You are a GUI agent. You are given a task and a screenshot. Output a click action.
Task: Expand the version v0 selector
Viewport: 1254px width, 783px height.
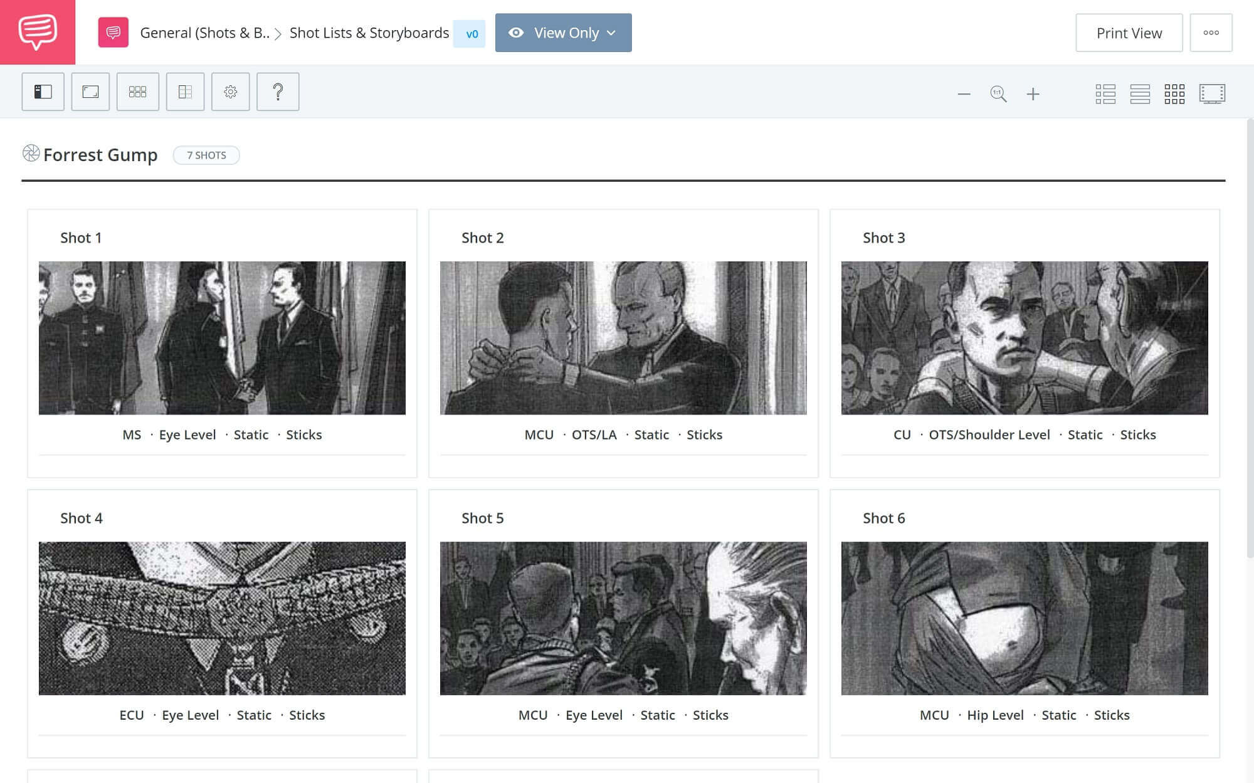[x=471, y=34]
